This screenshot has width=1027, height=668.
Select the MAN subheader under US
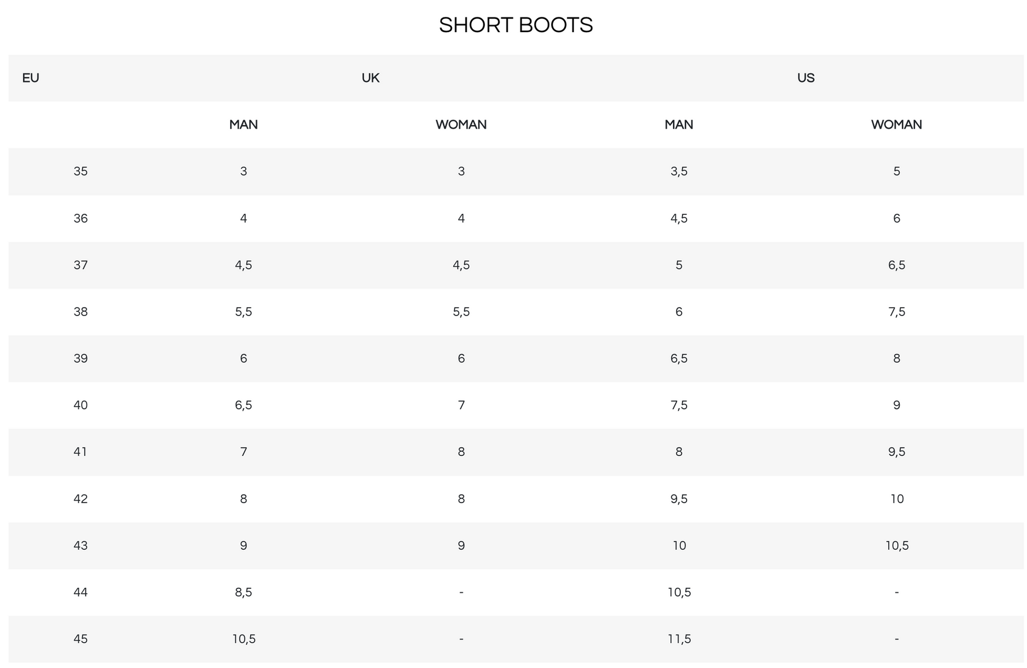tap(679, 125)
